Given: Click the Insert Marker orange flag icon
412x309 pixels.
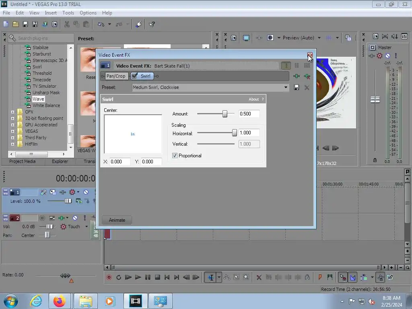Looking at the screenshot, I should [x=320, y=277].
